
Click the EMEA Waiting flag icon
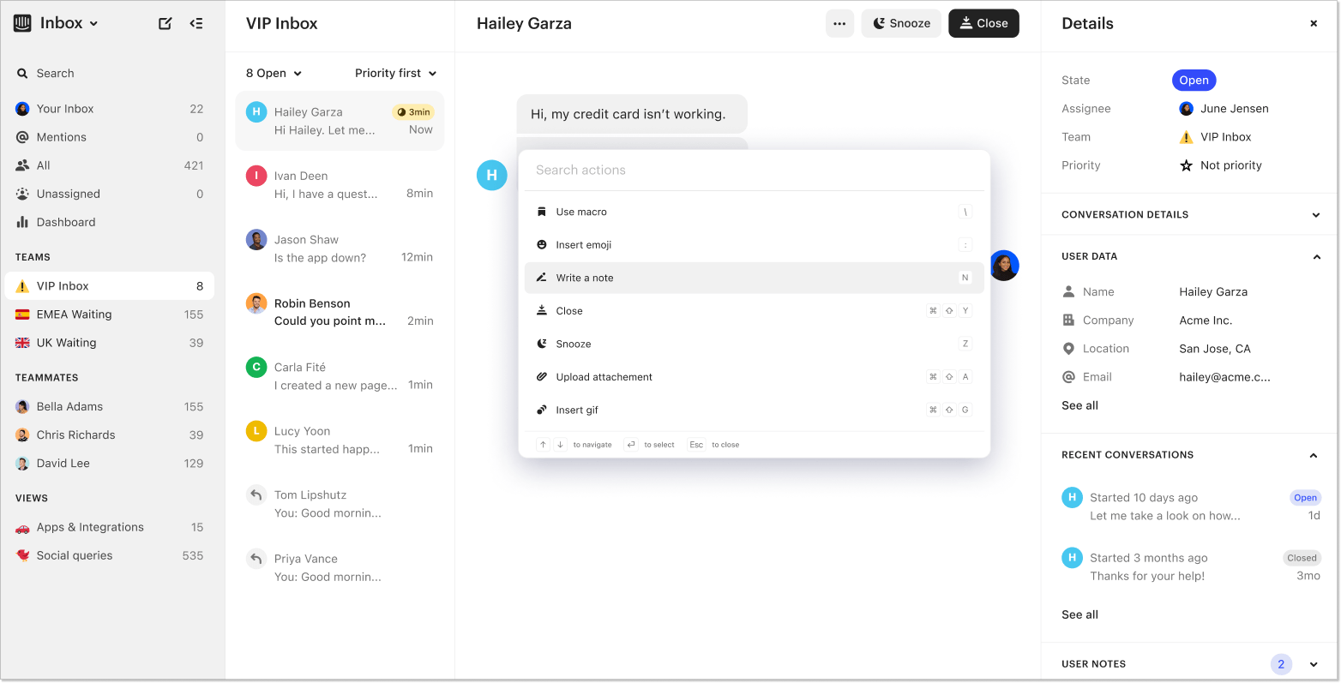22,315
